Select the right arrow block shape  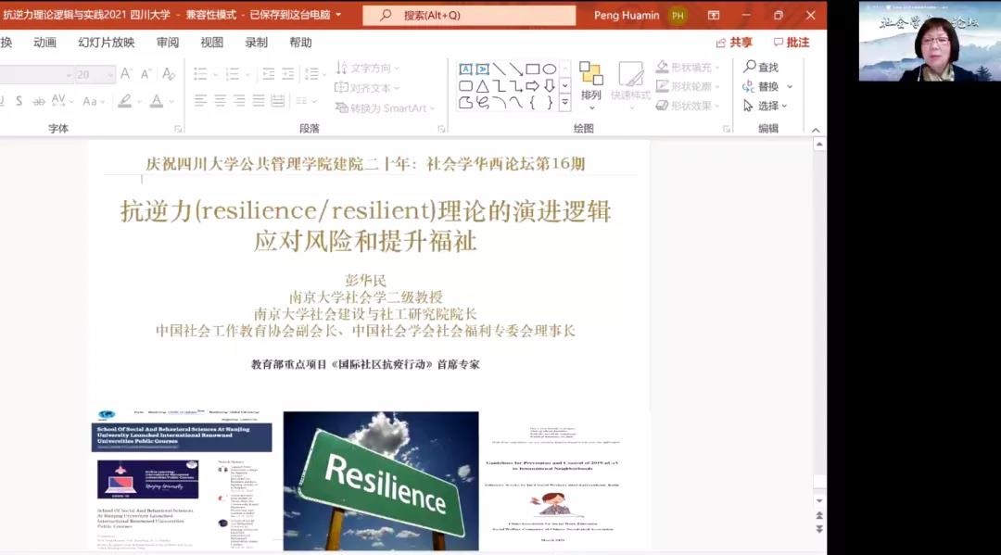[x=533, y=86]
